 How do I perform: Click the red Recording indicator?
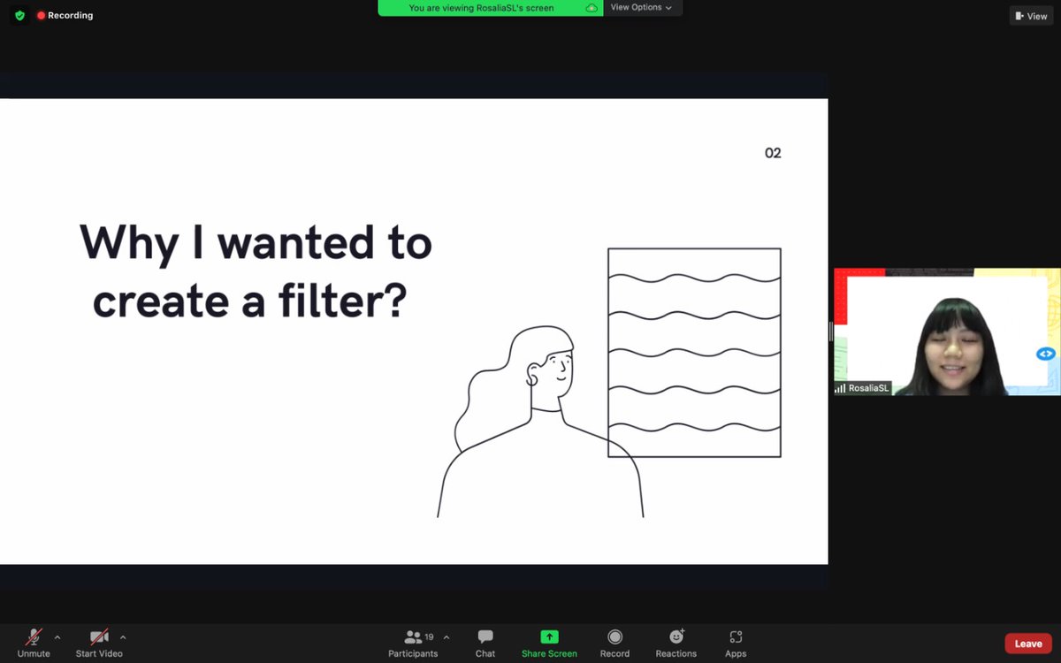click(65, 15)
